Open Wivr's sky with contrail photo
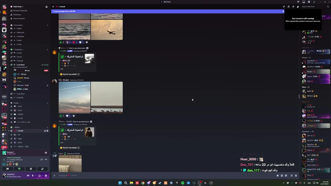 coord(74,97)
